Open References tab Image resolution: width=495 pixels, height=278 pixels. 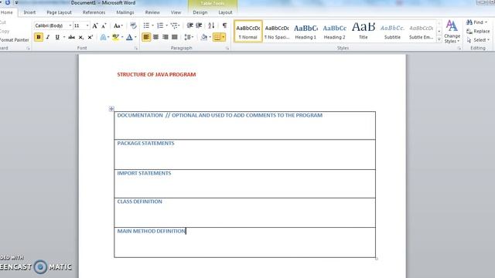pos(94,12)
